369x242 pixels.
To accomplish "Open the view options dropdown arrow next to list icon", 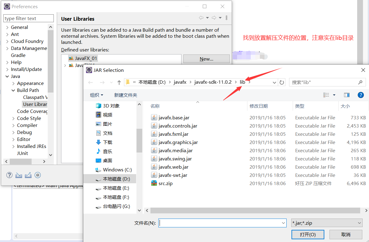I will coord(333,95).
